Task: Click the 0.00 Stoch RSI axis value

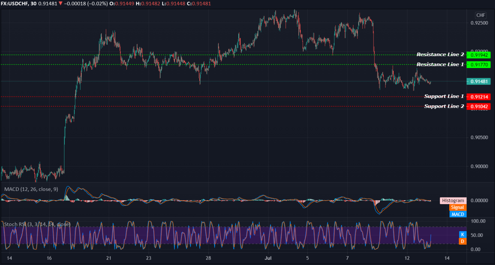Action: [x=475, y=249]
